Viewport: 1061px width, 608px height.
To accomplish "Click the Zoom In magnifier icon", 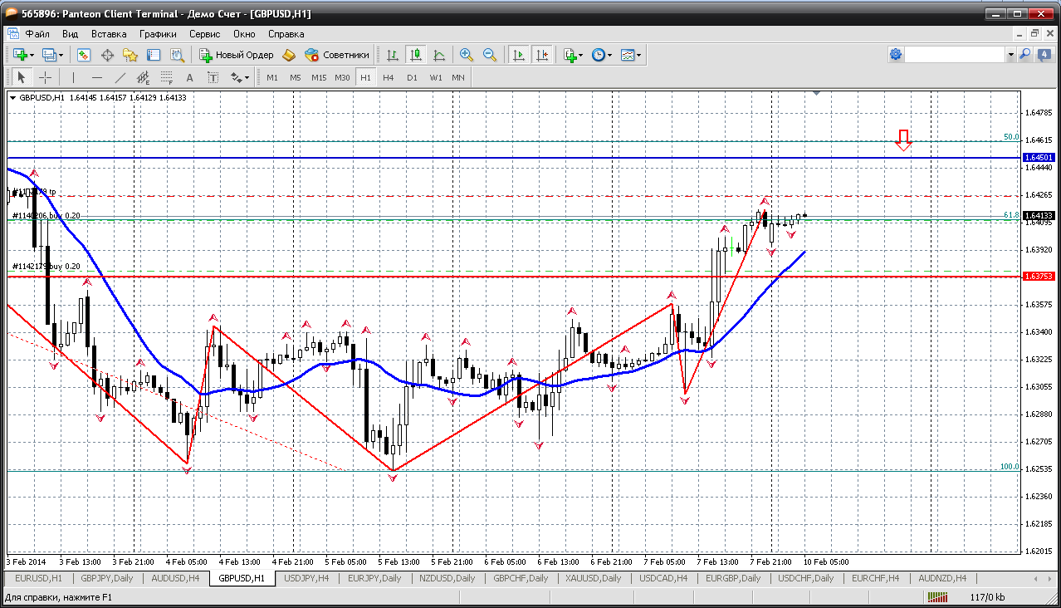I will (467, 55).
